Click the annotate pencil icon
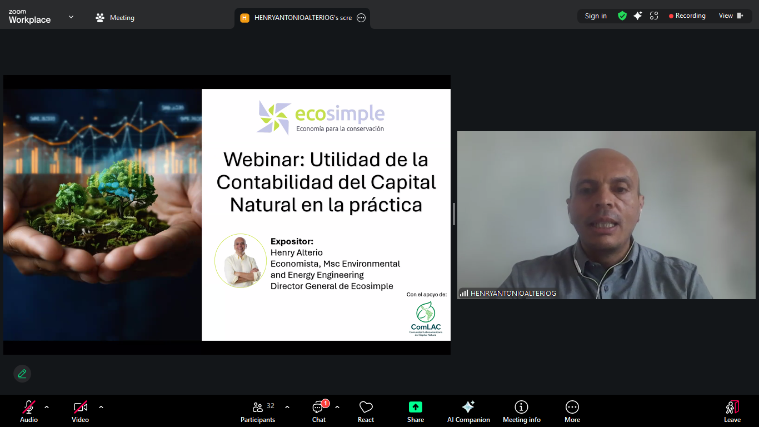 22,374
